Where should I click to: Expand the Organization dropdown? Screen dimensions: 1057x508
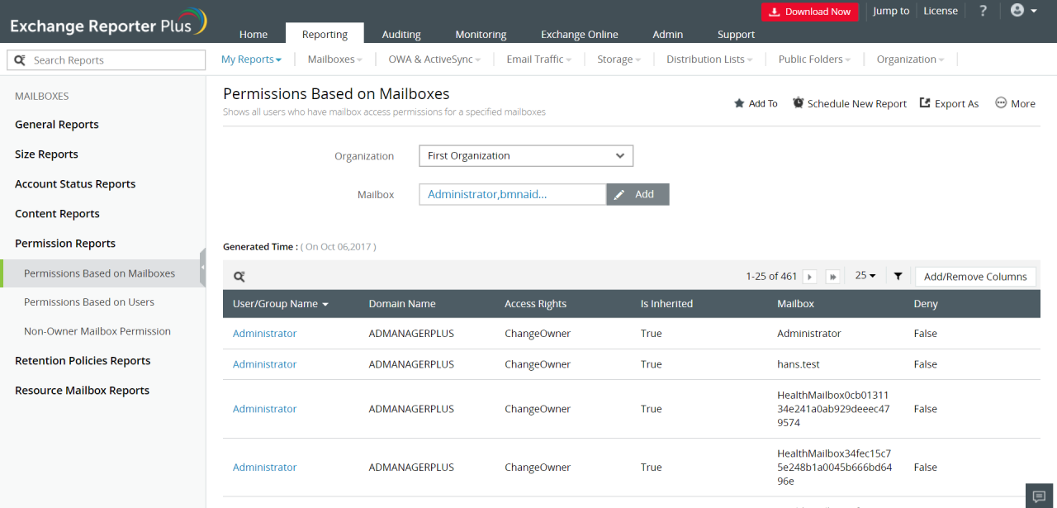pos(525,156)
